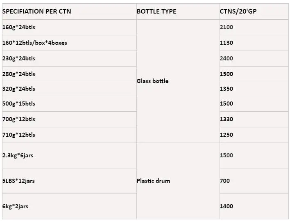This screenshot has width=290, height=221.
Task: Select the Plastic drum merged cell
Action: pos(153,181)
